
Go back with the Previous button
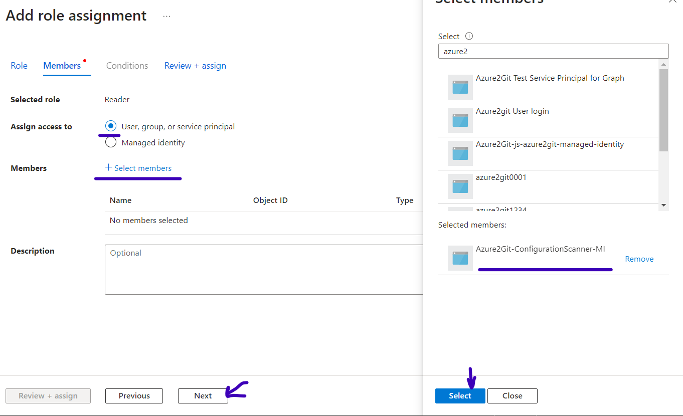click(134, 395)
